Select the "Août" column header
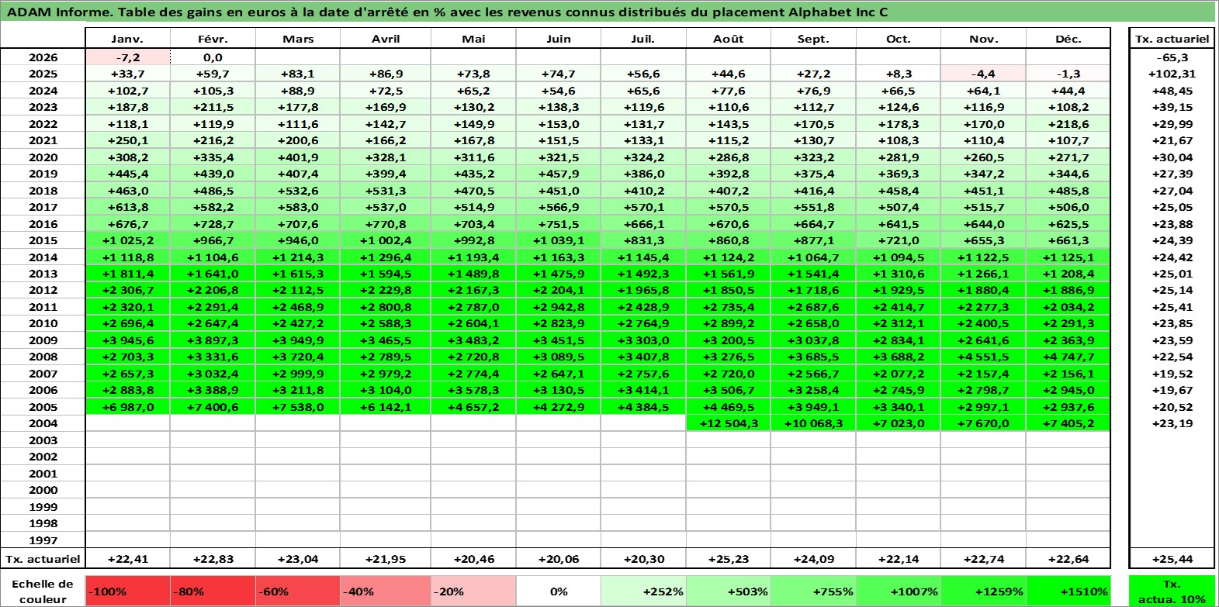Viewport: 1219px width, 607px height. [x=729, y=39]
